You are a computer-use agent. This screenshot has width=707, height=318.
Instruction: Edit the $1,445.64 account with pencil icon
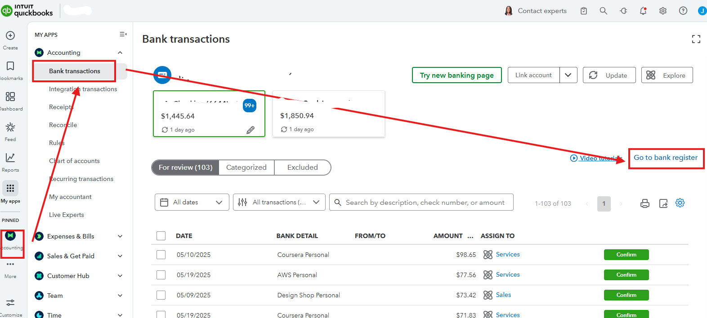pos(251,130)
